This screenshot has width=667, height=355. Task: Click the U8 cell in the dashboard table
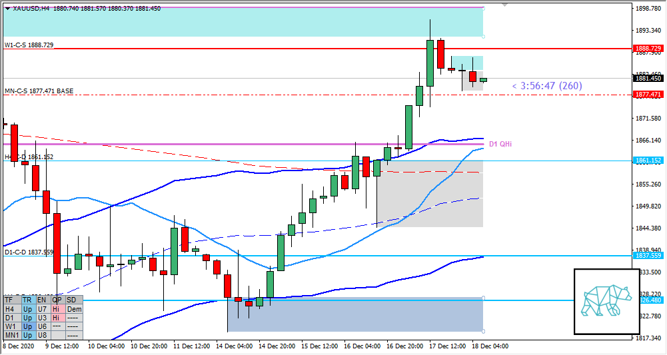[43, 335]
